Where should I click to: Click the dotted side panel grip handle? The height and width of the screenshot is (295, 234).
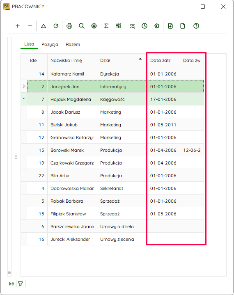click(x=16, y=157)
